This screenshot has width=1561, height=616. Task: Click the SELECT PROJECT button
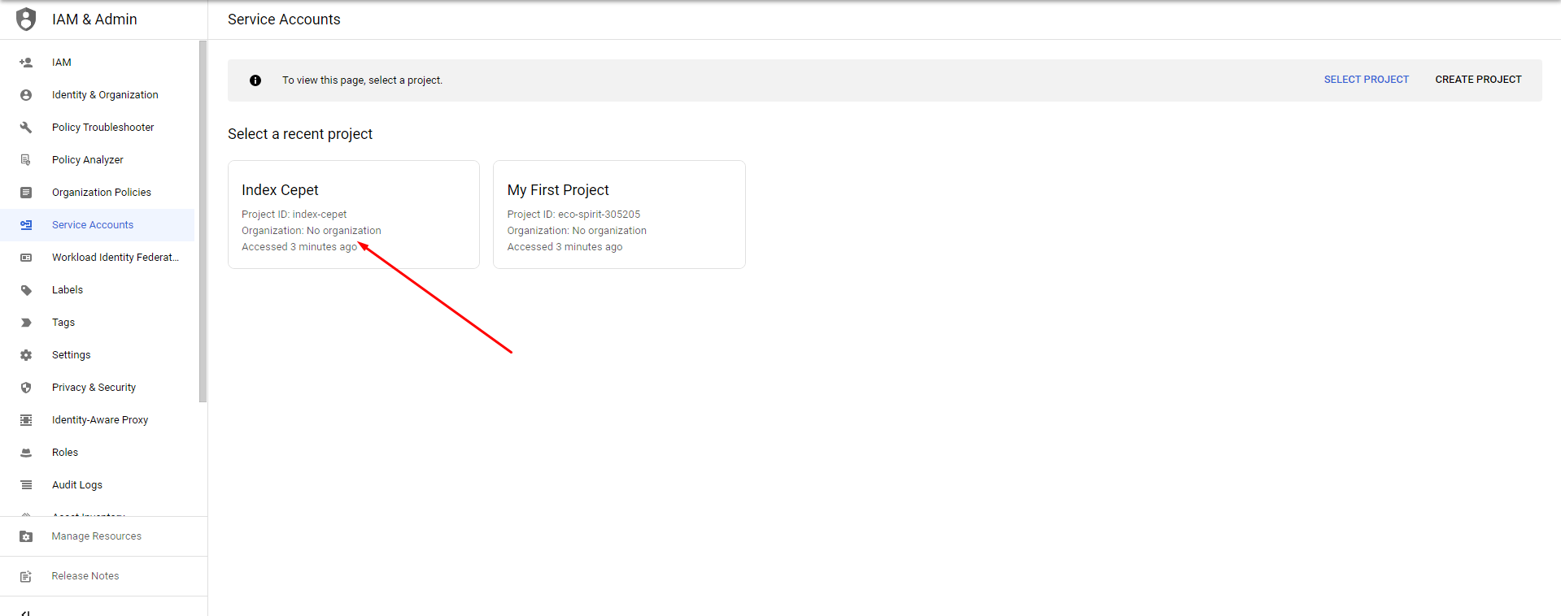tap(1367, 80)
